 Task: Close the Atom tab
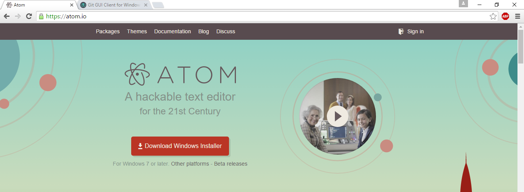[x=72, y=5]
